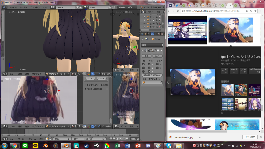Open the Object menu in top viewport

coord(38,74)
